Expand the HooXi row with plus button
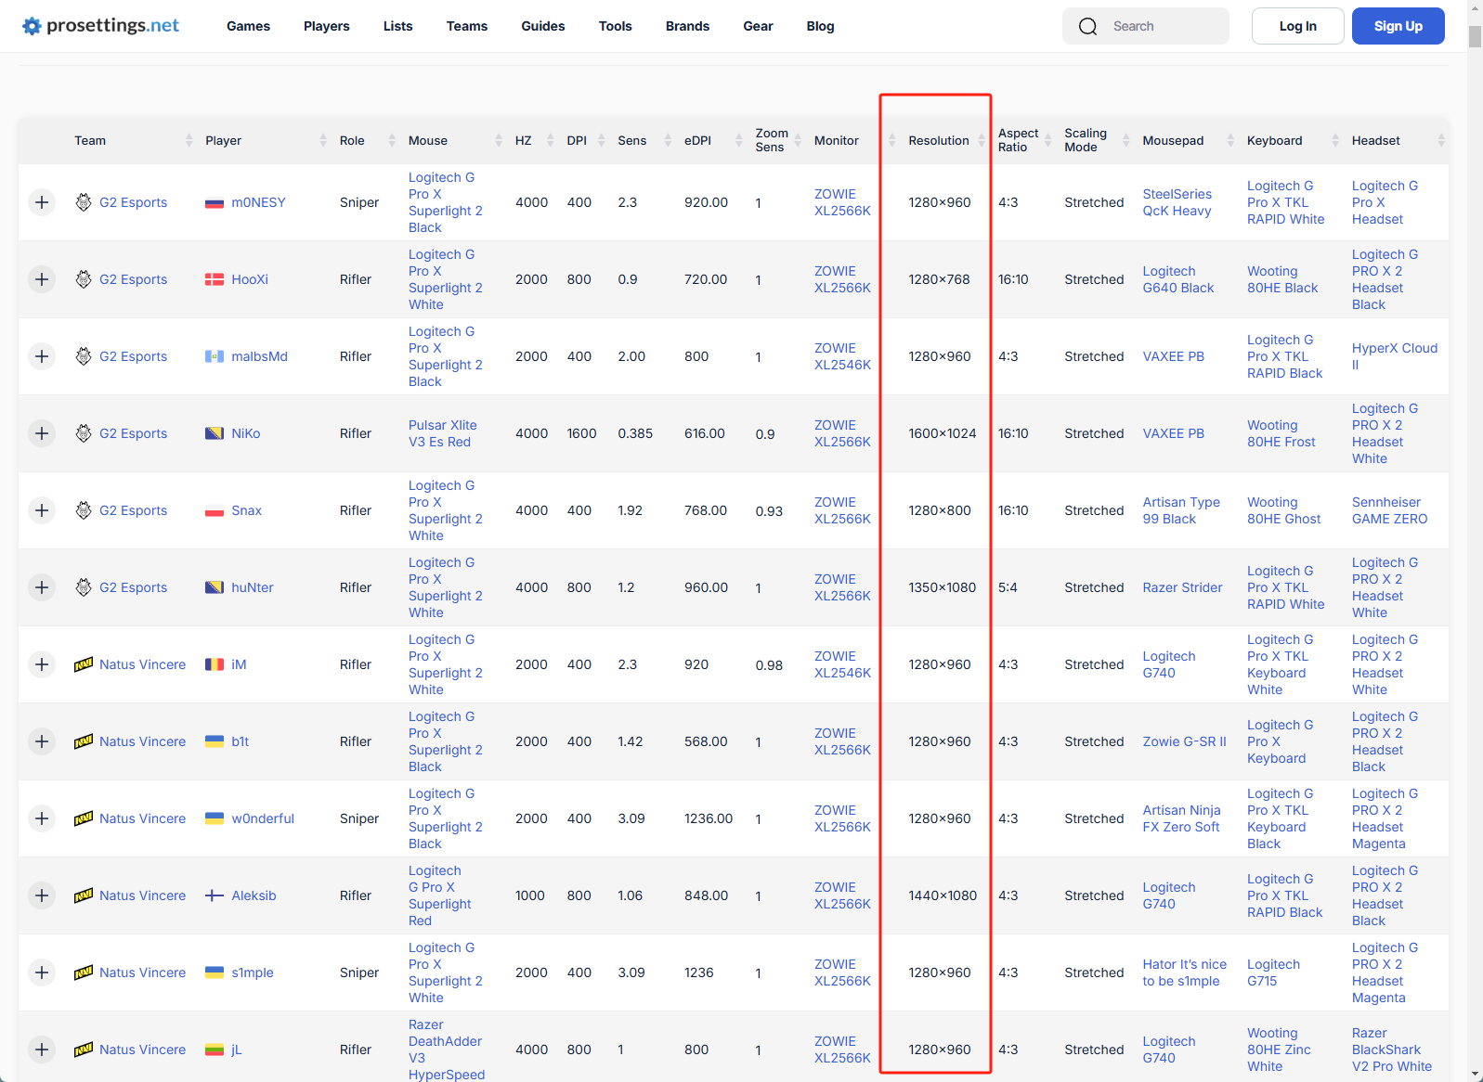This screenshot has height=1082, width=1483. coord(42,279)
